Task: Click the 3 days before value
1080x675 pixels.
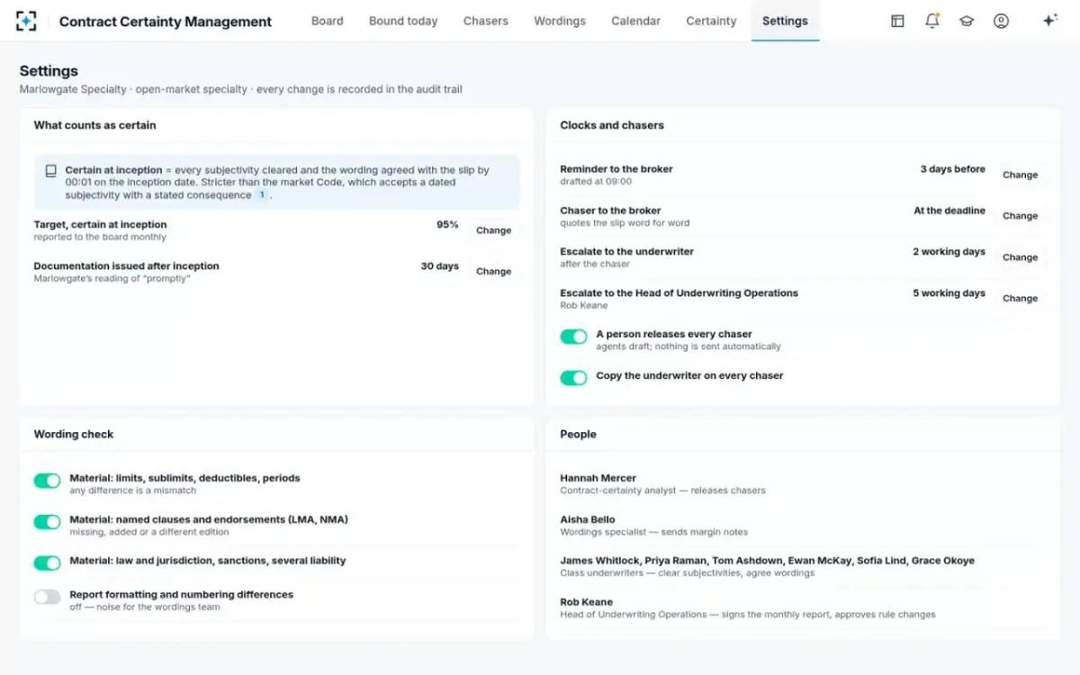Action: [x=953, y=169]
